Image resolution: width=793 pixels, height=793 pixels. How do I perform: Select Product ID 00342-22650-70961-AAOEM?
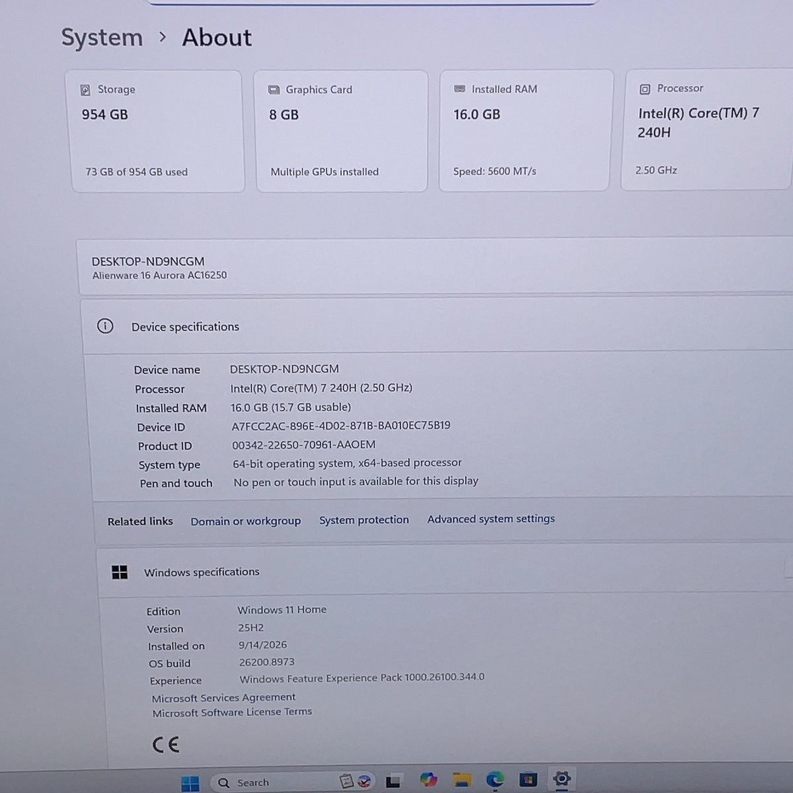coord(304,445)
